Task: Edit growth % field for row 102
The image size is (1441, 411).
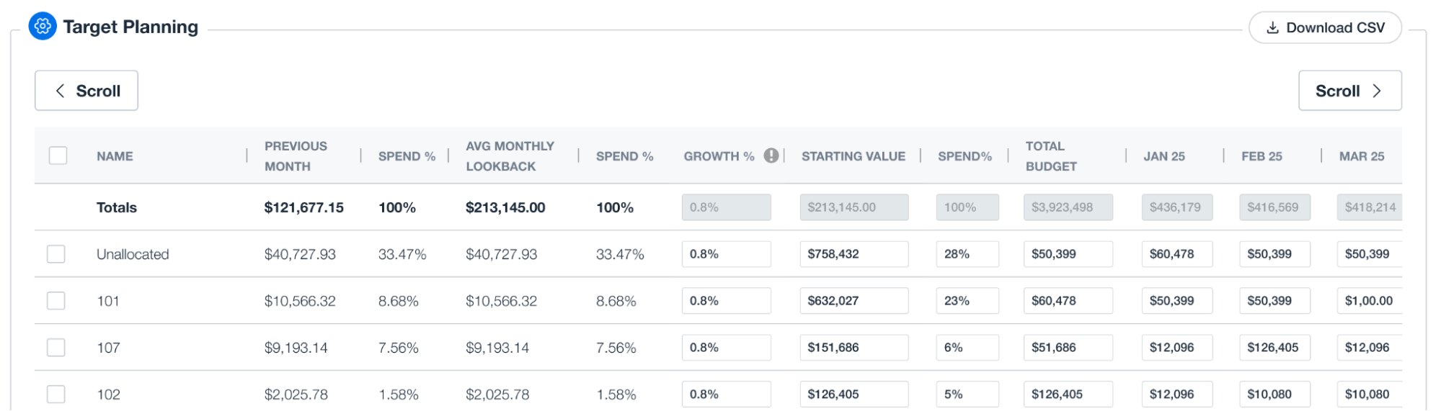Action: [x=726, y=394]
